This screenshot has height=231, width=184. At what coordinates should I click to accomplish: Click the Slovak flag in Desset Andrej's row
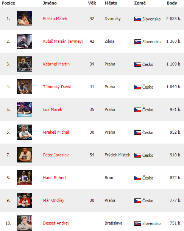[x=138, y=223]
